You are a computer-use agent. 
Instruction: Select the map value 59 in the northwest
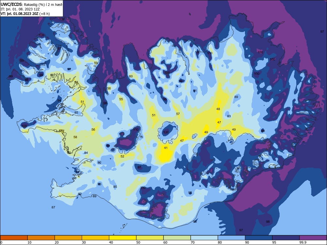click(x=96, y=63)
